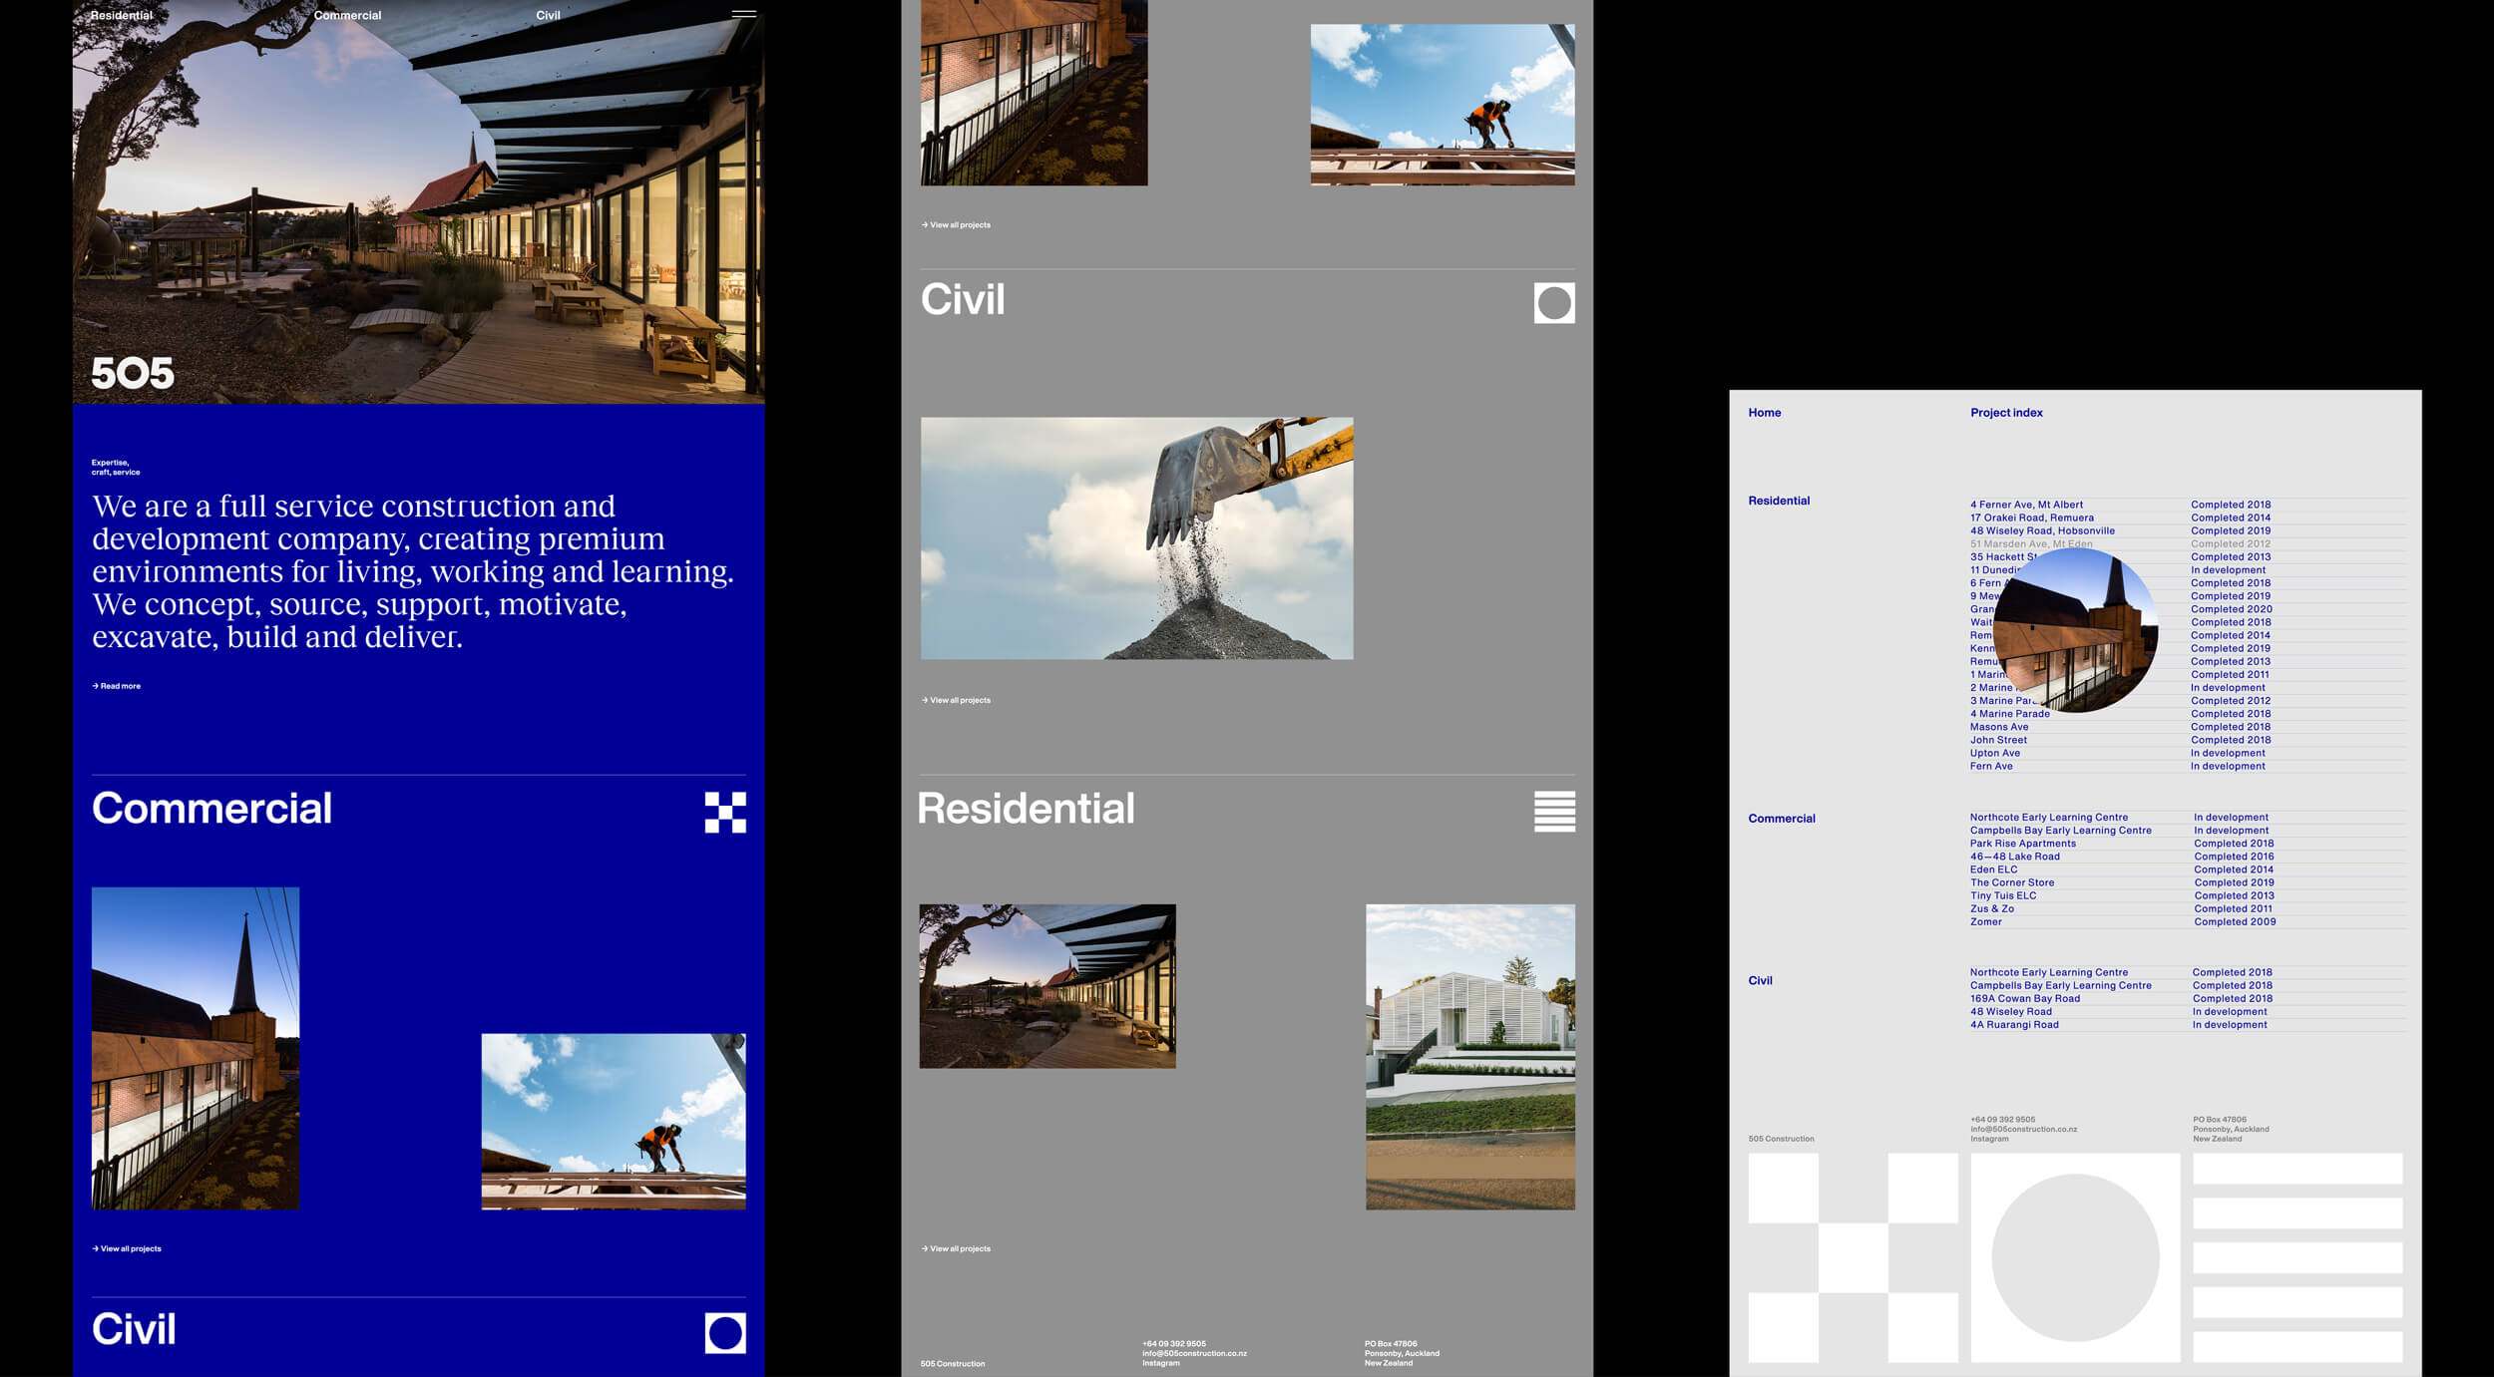Click the checkerboard icon beside Commercial heading
The image size is (2494, 1377).
[x=725, y=812]
